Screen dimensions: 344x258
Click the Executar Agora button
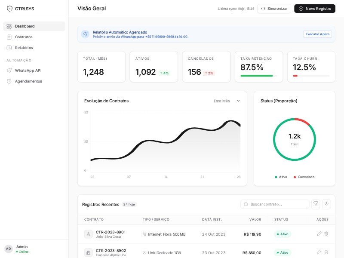(x=317, y=34)
